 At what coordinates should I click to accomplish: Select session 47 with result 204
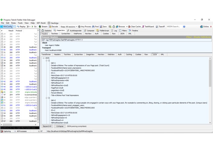(19, 95)
